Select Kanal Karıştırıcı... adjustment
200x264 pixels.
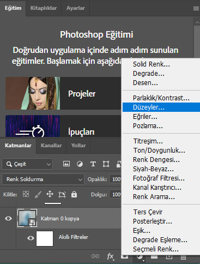[x=161, y=188]
